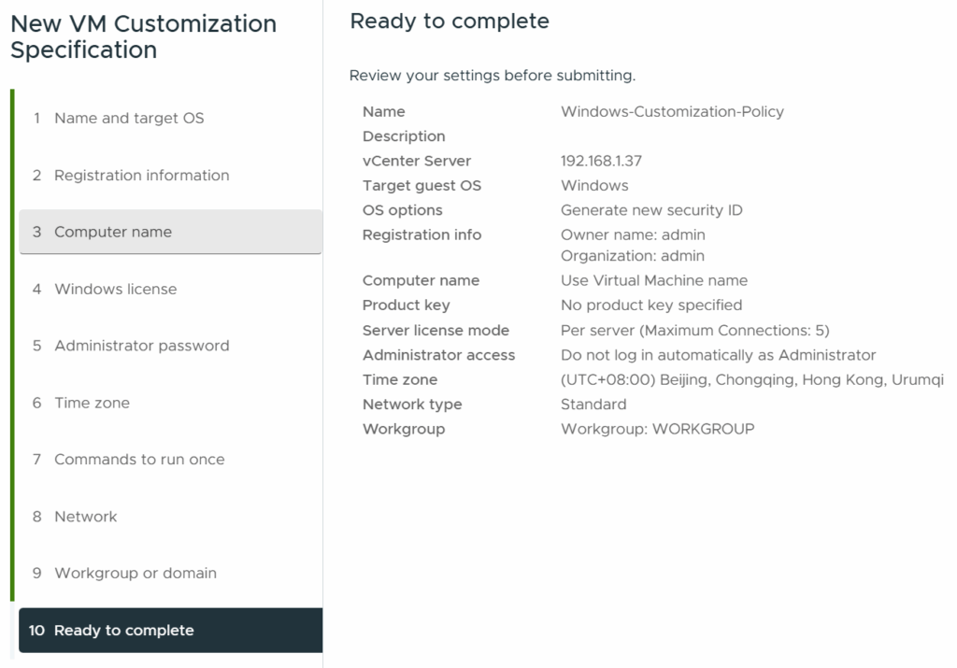Click the Description label
The image size is (957, 668).
(404, 136)
